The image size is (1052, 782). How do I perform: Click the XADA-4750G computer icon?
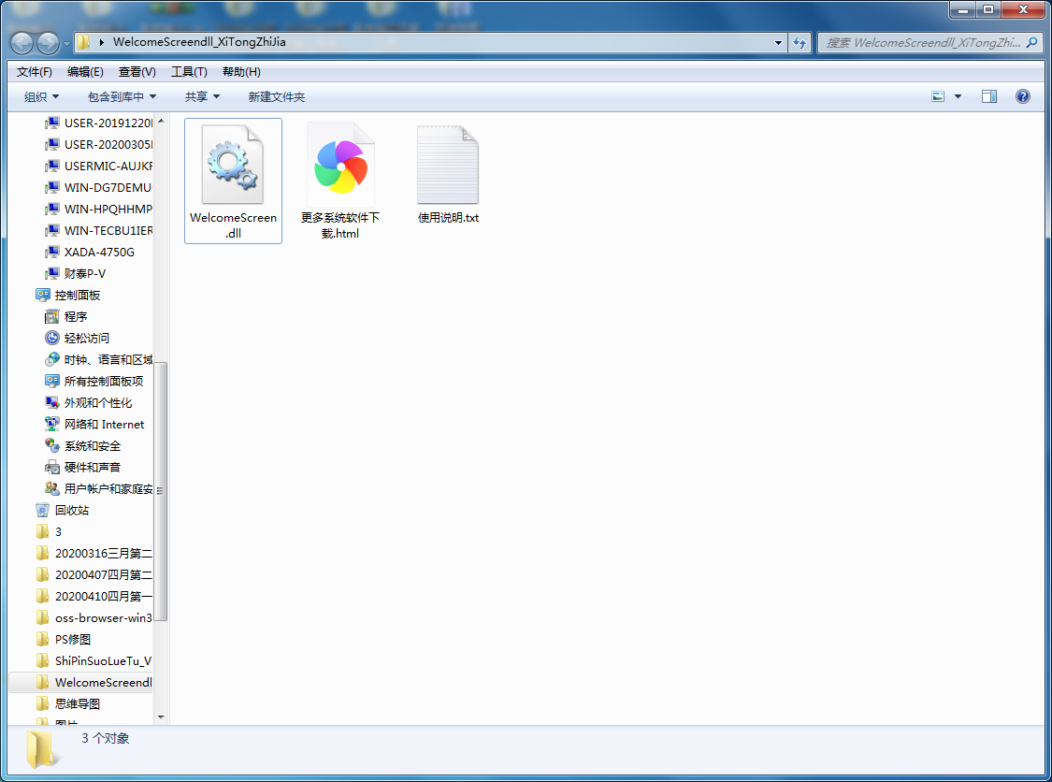point(51,252)
